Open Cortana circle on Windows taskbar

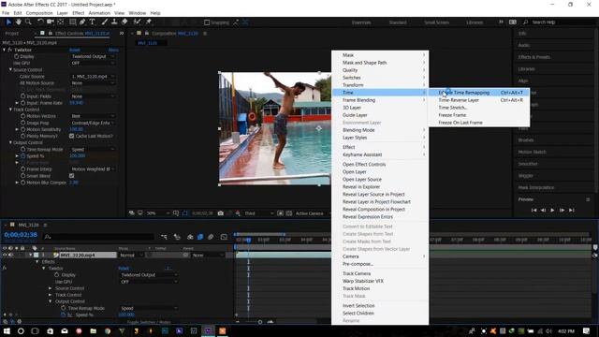[x=21, y=330]
